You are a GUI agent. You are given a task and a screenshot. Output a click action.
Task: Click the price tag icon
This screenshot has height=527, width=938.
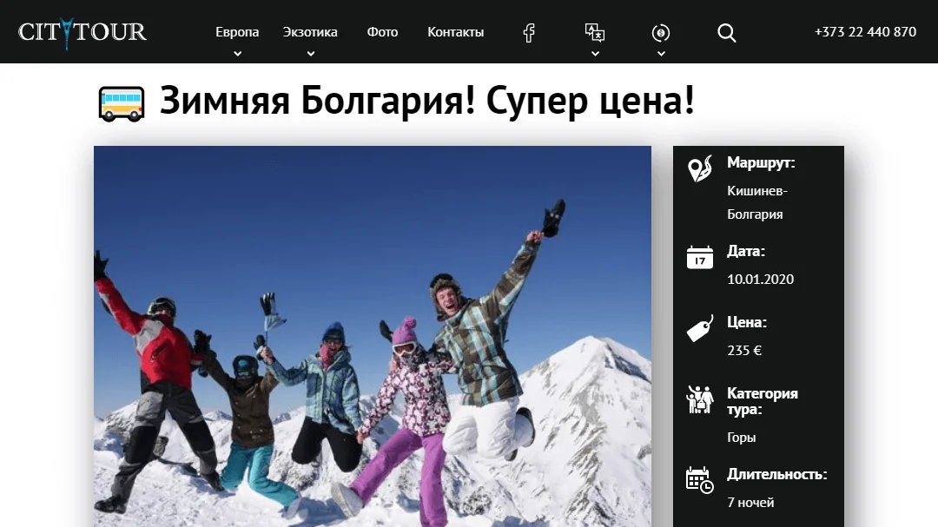[x=700, y=328]
